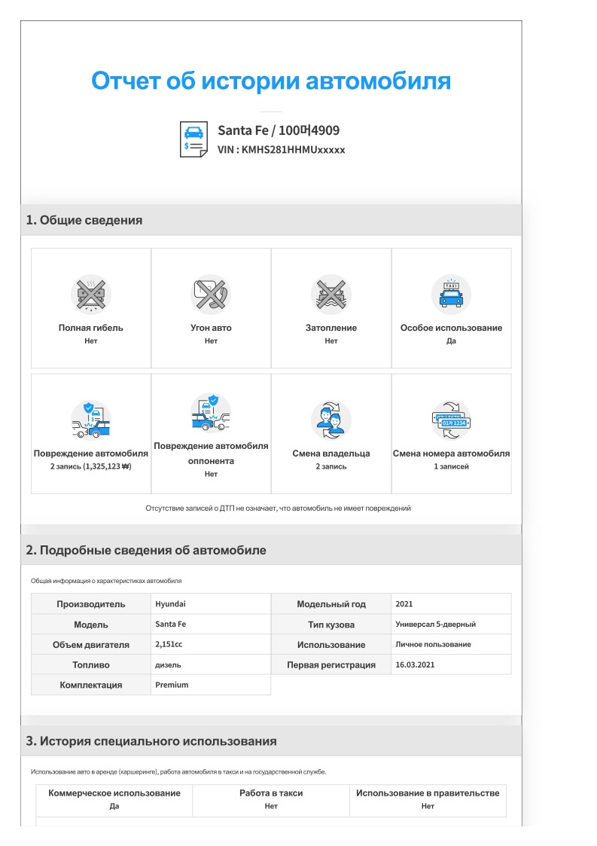Click the Производитель row header
The height and width of the screenshot is (846, 597).
pyautogui.click(x=91, y=604)
